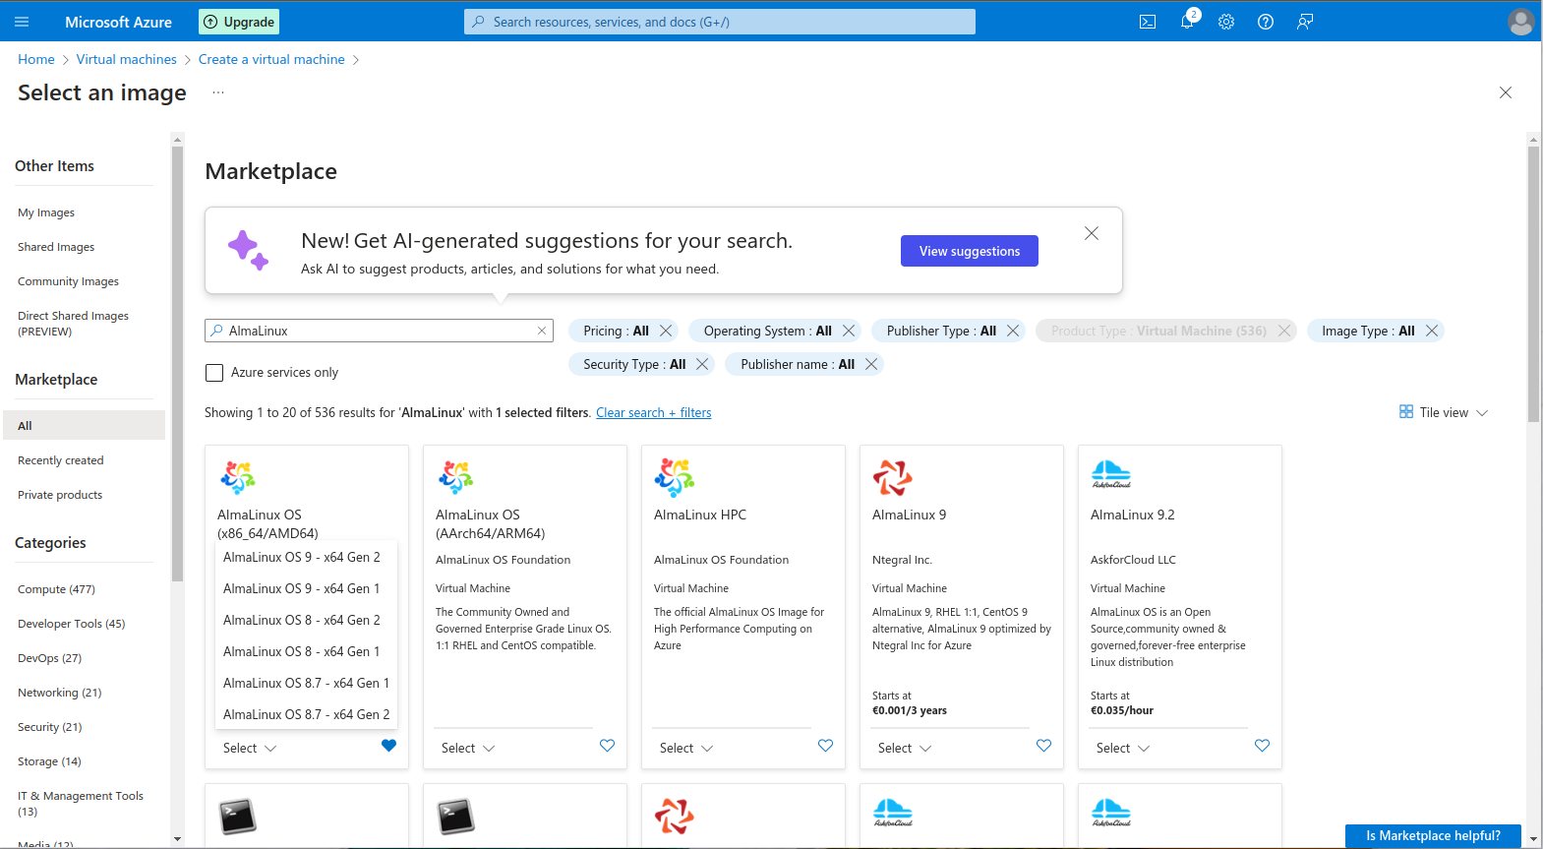
Task: Expand Select dropdown on AlmaLinux 9.2
Action: tap(1123, 748)
